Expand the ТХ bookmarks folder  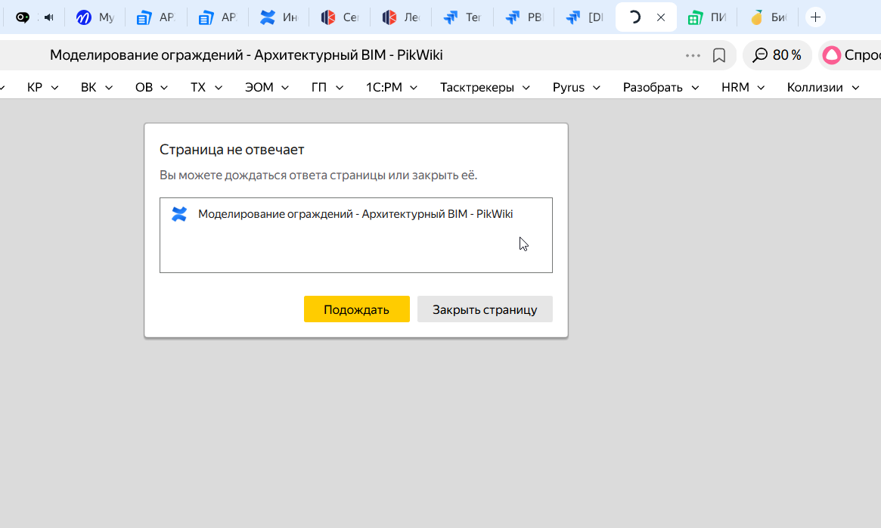tap(206, 87)
